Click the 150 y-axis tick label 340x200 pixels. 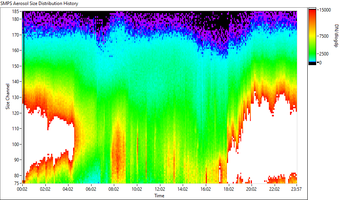coord(15,66)
